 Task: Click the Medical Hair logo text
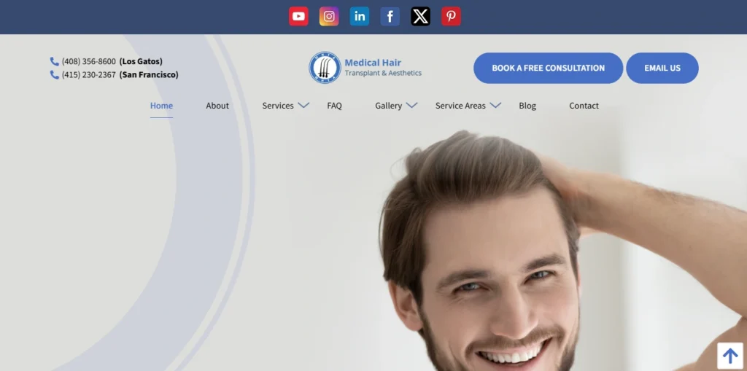373,63
